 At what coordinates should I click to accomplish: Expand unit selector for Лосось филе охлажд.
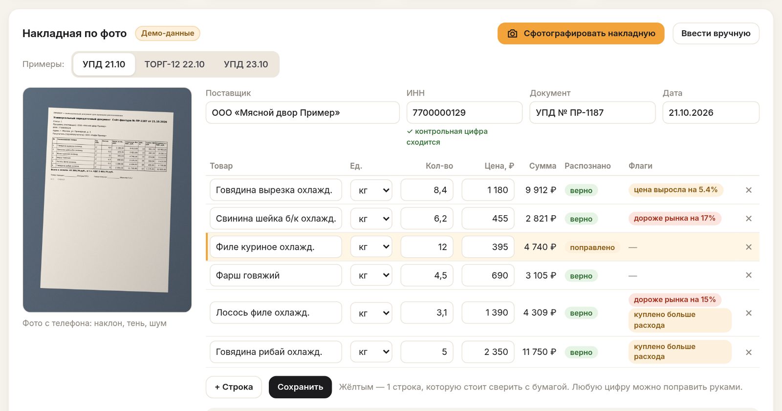click(371, 313)
